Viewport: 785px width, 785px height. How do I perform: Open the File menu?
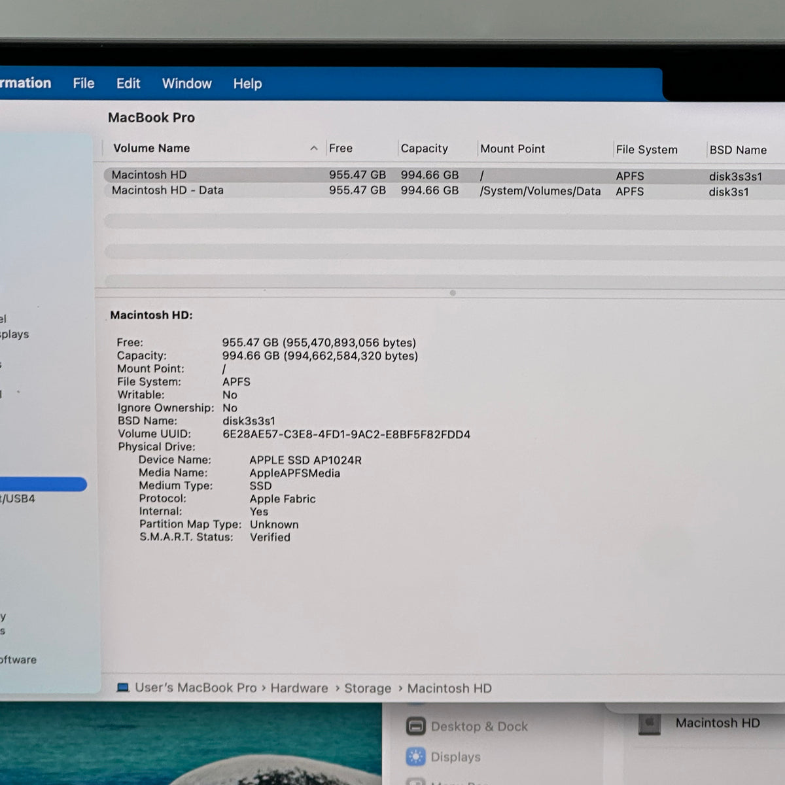tap(84, 83)
